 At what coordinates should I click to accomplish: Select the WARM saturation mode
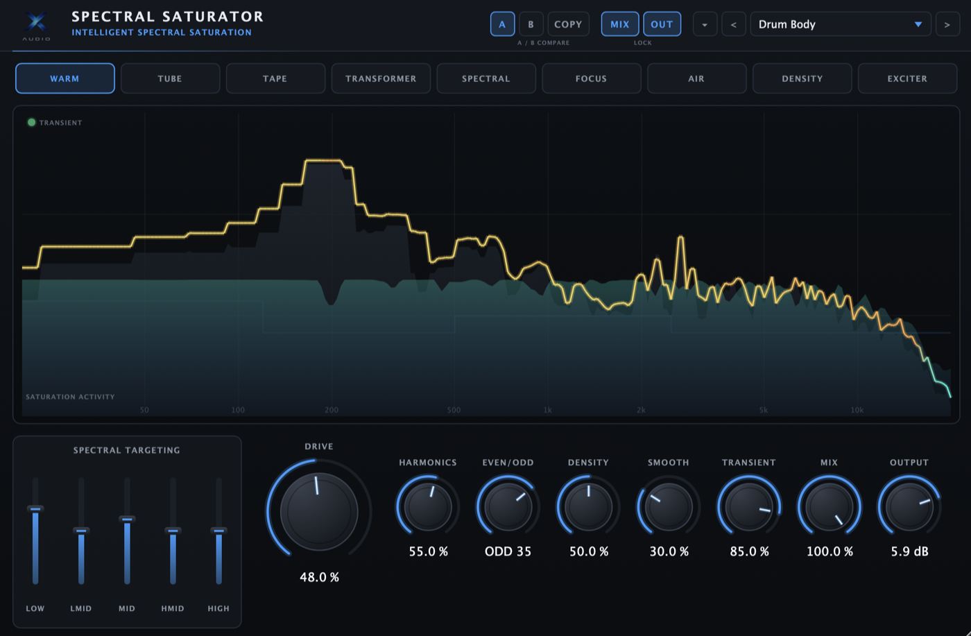[x=65, y=78]
